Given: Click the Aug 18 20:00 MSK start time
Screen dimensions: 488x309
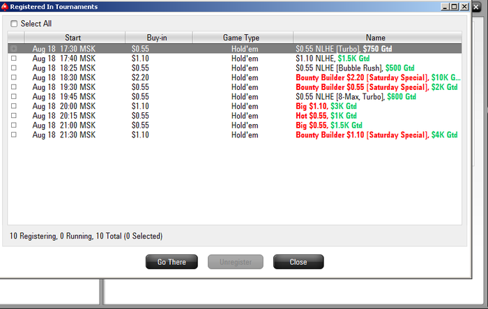Looking at the screenshot, I should [64, 106].
